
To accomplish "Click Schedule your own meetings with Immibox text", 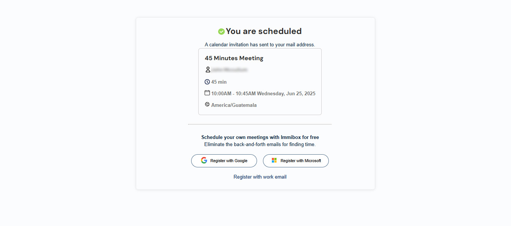I will pyautogui.click(x=260, y=137).
